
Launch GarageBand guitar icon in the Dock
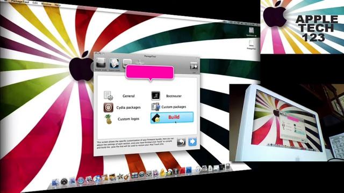pyautogui.click(x=127, y=176)
